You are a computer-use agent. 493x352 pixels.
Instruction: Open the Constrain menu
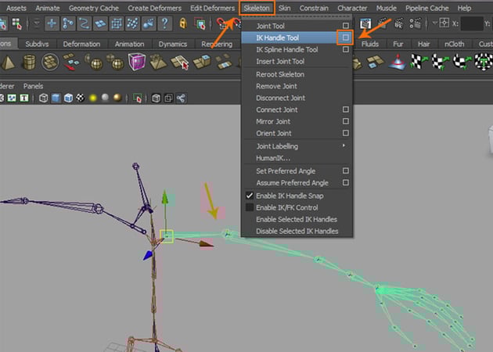(x=313, y=8)
